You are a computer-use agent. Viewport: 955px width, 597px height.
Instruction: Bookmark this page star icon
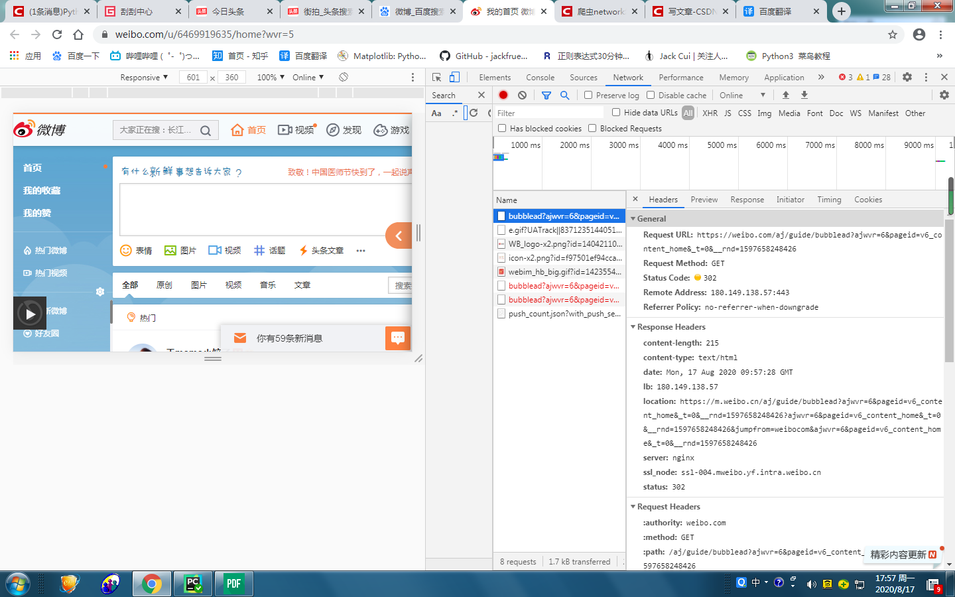pyautogui.click(x=893, y=34)
